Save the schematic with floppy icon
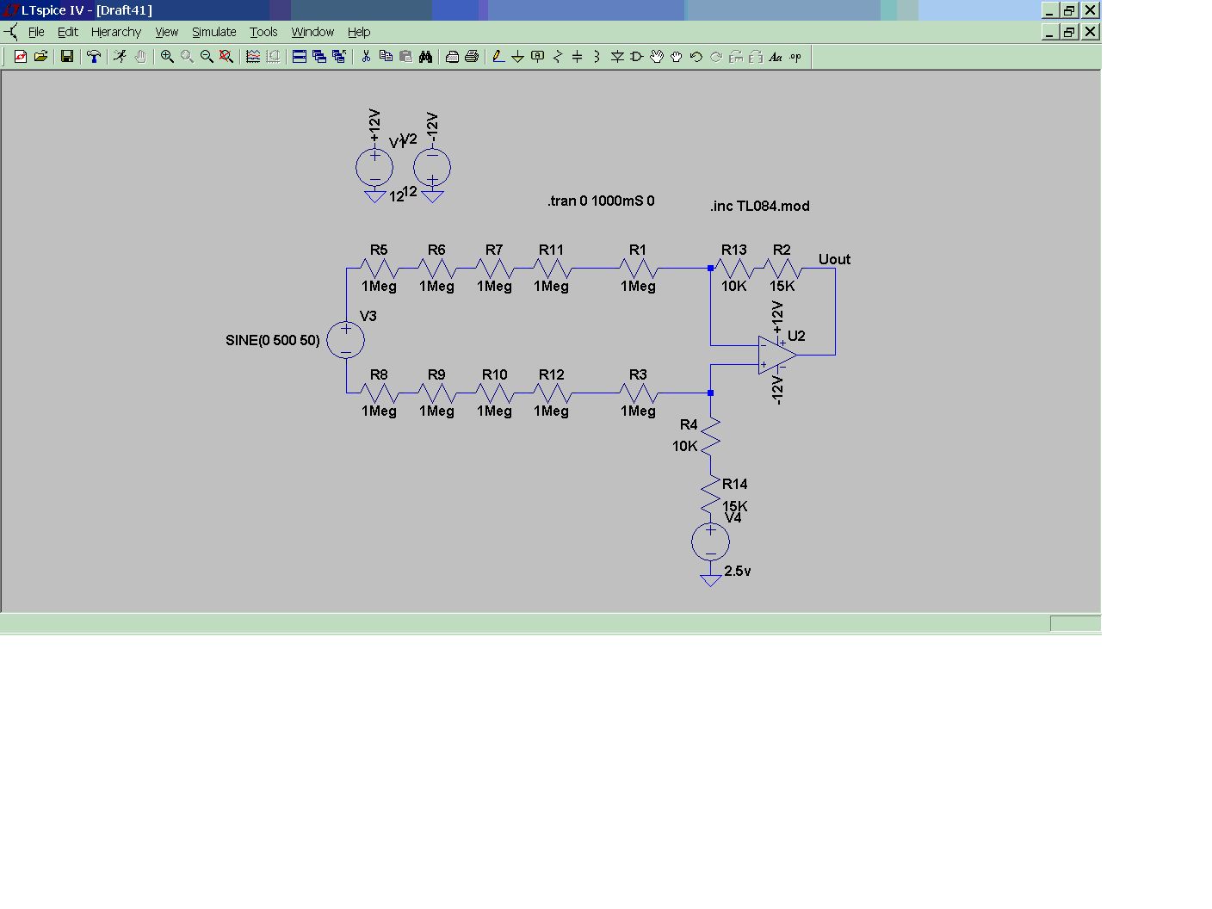The width and height of the screenshot is (1212, 909). [x=66, y=57]
